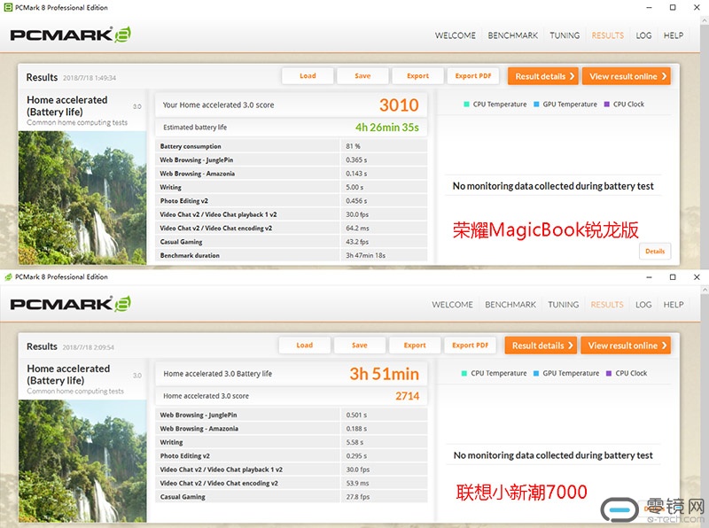Click the PCMark title-bar app icon, lower window

(x=8, y=276)
